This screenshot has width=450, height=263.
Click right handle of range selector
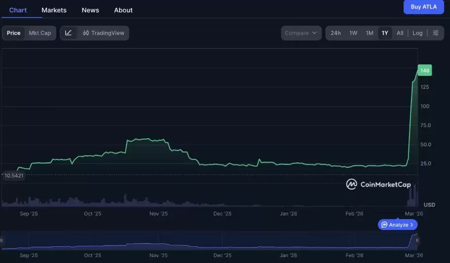point(417,240)
